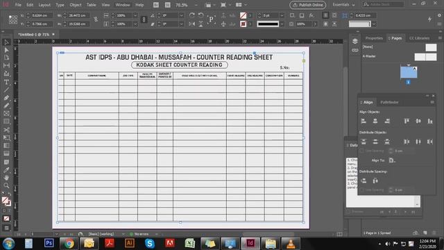Open the Align To dropdown
The width and height of the screenshot is (444, 250).
click(392, 160)
